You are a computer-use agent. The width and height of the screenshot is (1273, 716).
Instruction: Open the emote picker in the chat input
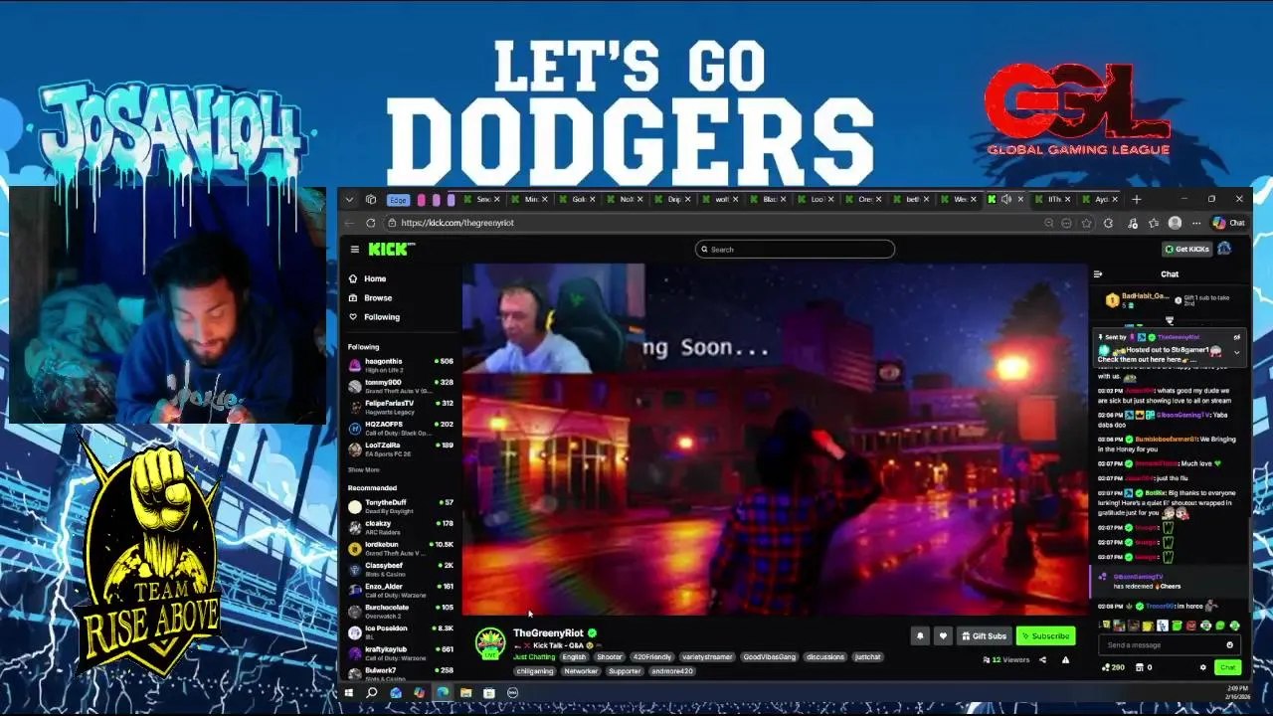coord(1229,645)
